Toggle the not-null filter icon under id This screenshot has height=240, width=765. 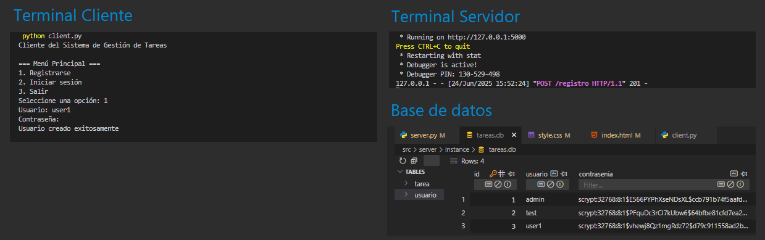(507, 184)
